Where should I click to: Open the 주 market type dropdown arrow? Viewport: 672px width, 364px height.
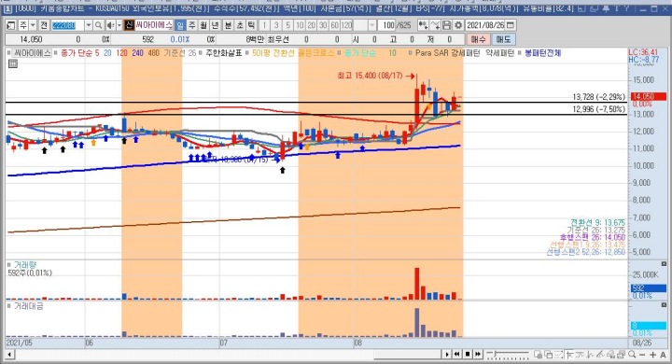tap(33, 25)
